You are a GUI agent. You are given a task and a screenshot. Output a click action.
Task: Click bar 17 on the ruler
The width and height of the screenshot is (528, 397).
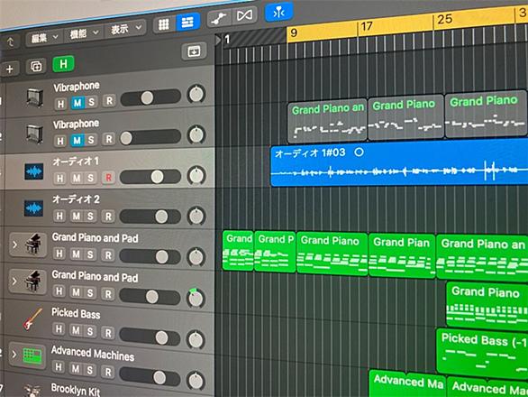point(367,26)
